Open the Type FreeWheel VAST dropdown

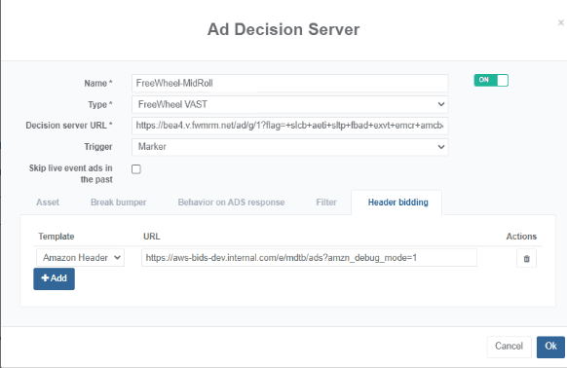290,104
